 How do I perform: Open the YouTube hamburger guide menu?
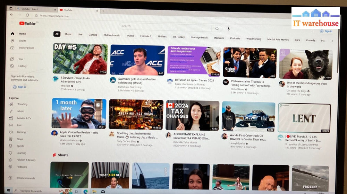[13, 23]
